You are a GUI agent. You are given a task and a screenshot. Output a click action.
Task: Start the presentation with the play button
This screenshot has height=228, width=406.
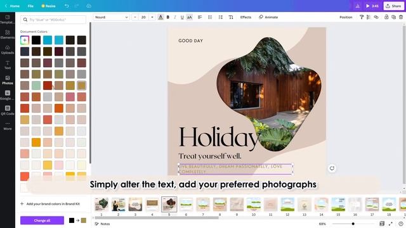372,6
